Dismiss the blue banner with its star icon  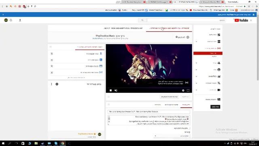[254, 15]
